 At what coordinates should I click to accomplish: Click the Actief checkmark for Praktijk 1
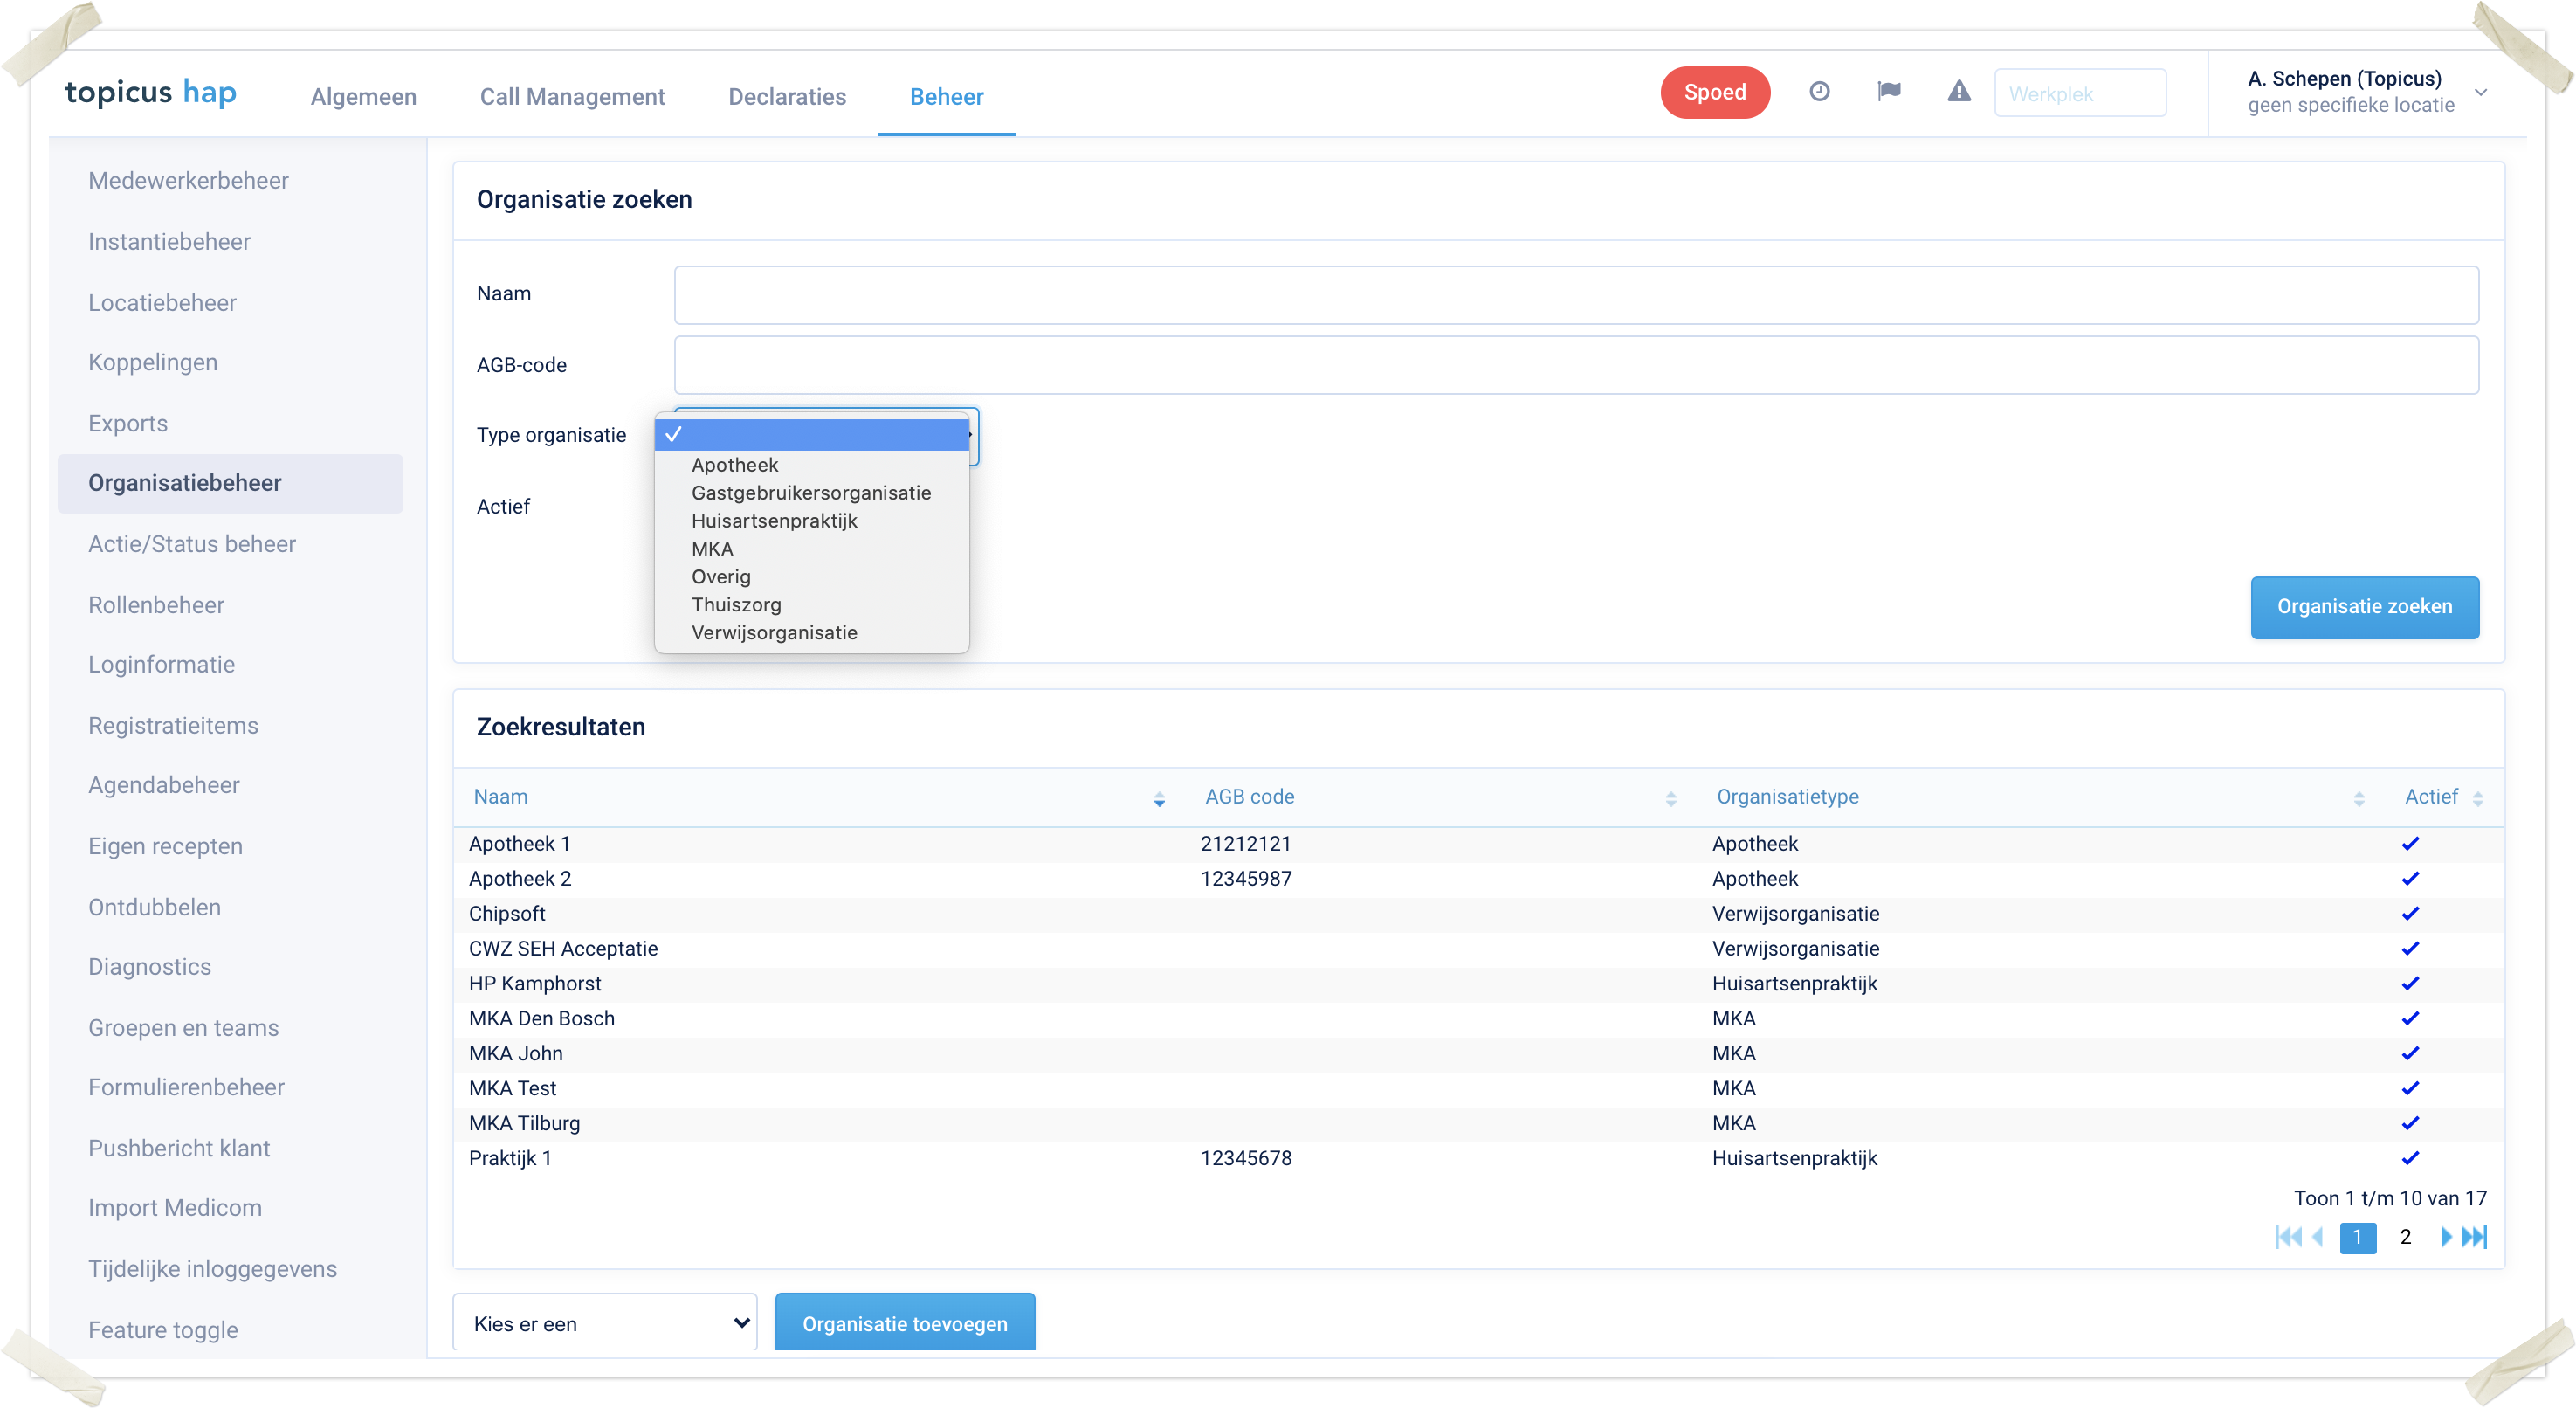(2410, 1158)
